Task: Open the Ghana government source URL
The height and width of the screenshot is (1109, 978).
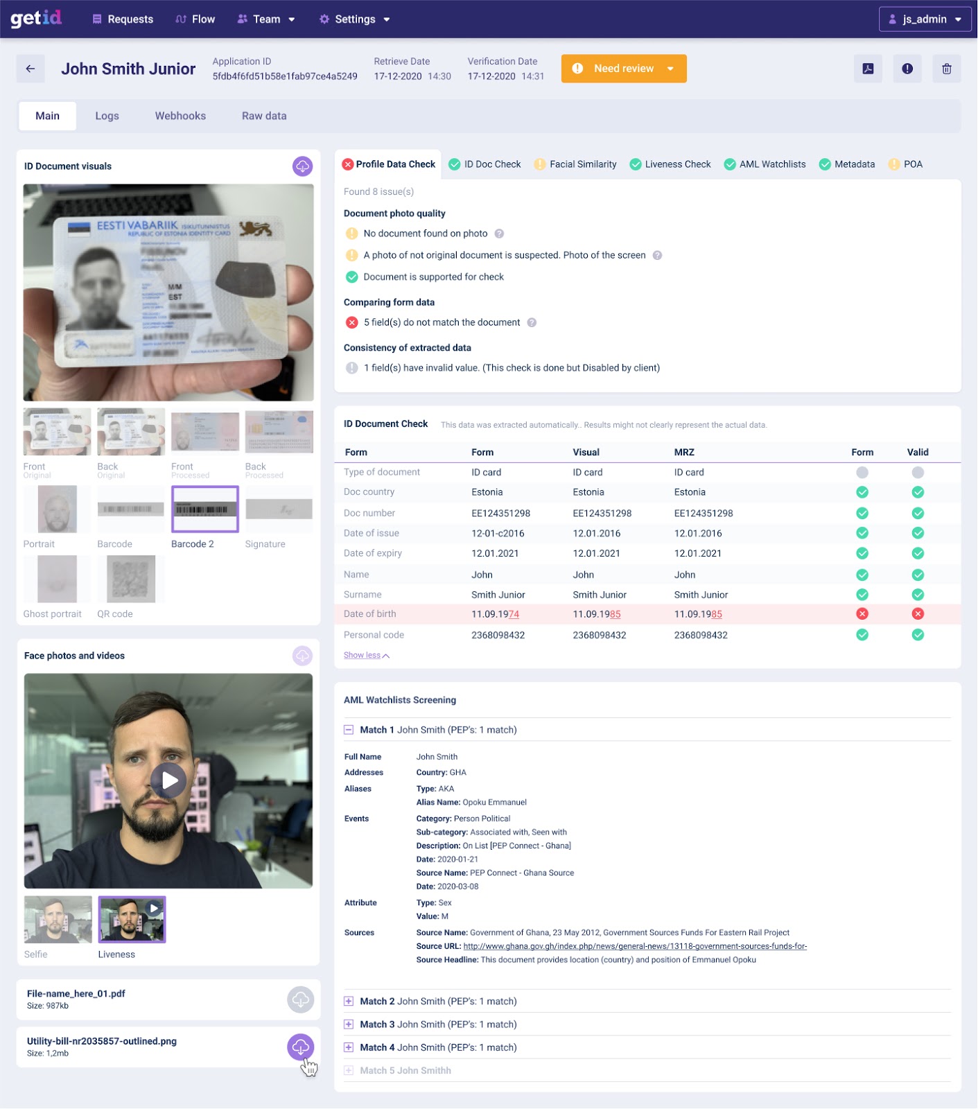Action: pyautogui.click(x=634, y=946)
